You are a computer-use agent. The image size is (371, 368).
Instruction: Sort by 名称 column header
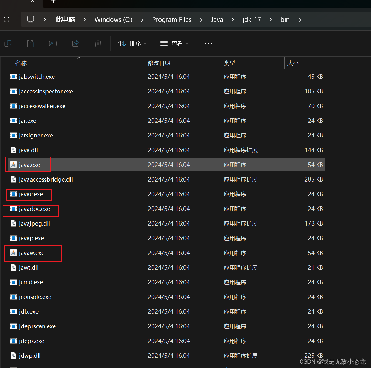click(21, 63)
